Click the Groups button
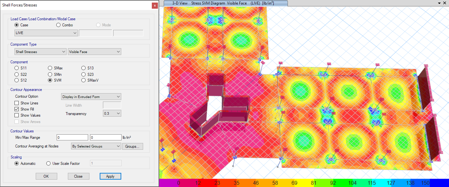 pyautogui.click(x=133, y=146)
